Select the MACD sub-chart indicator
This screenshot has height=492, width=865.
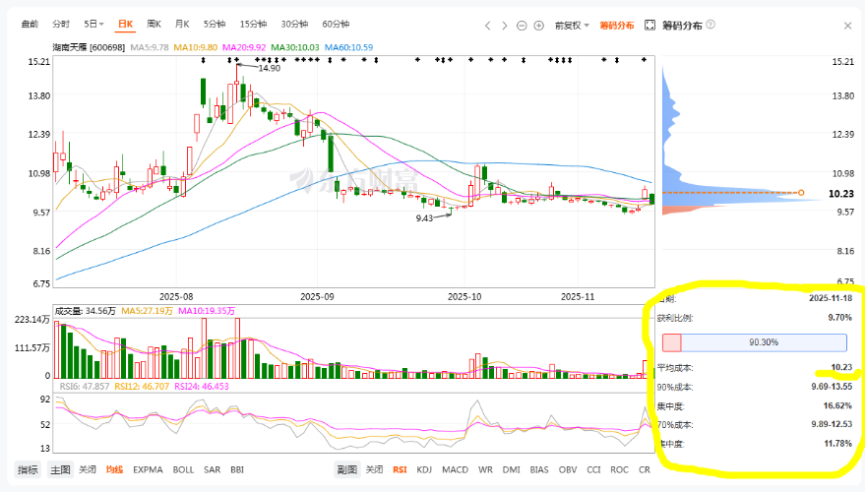coord(455,469)
